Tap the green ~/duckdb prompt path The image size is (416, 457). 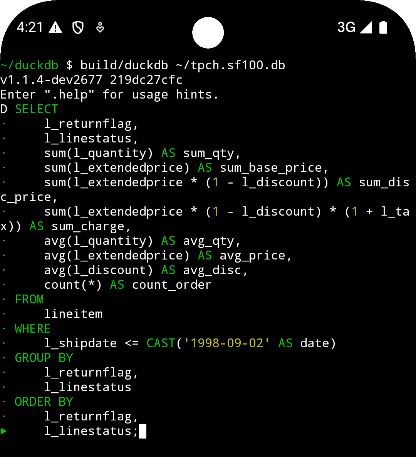click(x=29, y=65)
